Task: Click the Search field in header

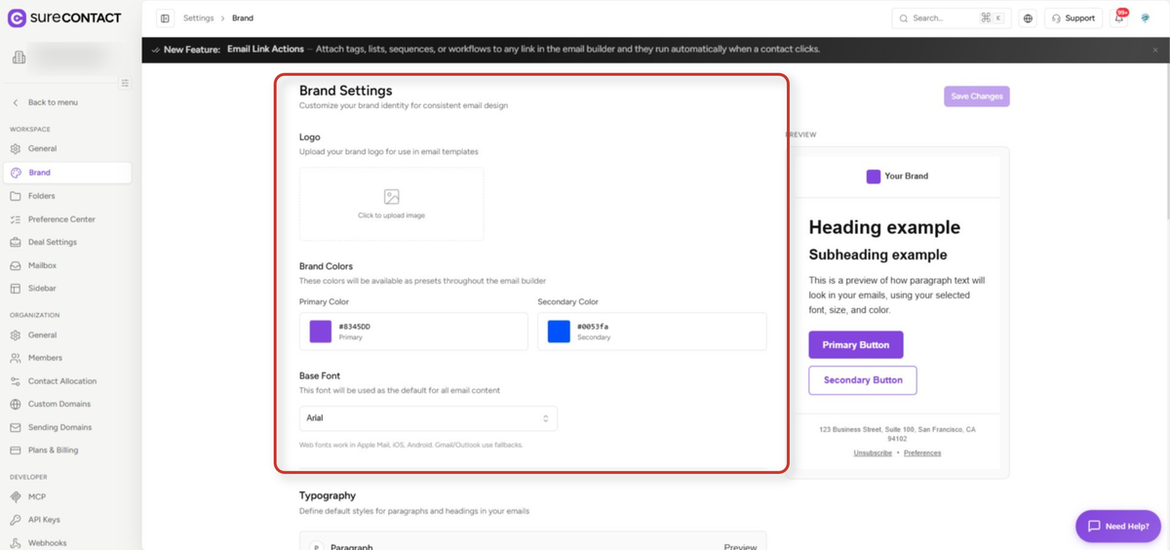Action: (x=952, y=19)
